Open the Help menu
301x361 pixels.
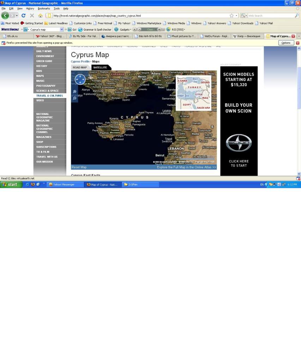click(x=66, y=8)
